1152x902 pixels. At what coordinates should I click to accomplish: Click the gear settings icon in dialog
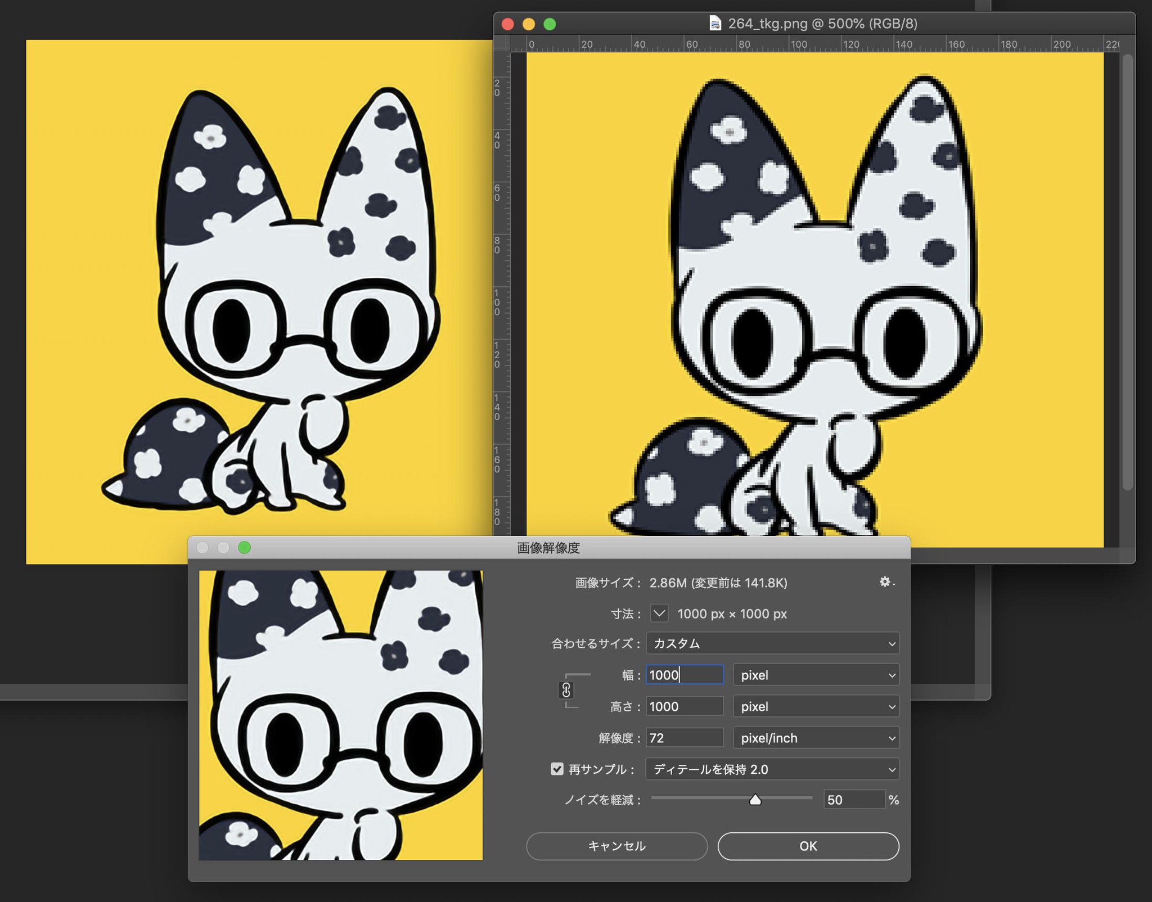coord(886,582)
